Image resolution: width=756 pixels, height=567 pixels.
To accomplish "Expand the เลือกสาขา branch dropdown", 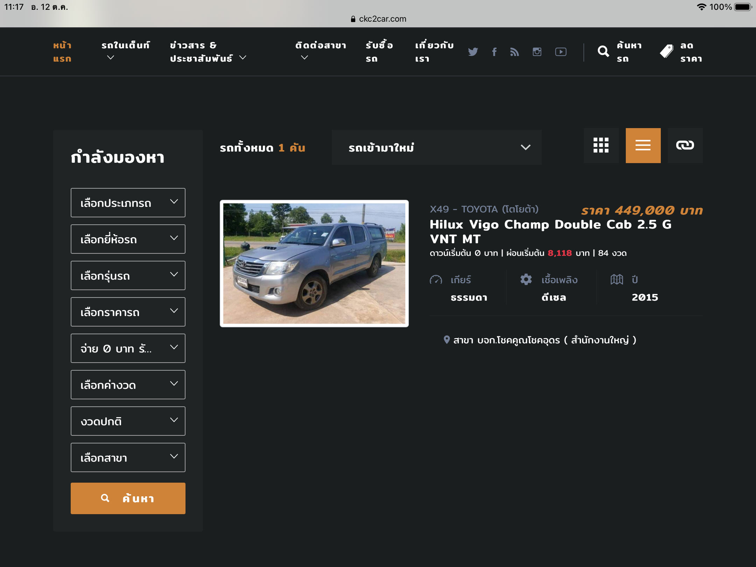I will click(x=128, y=457).
